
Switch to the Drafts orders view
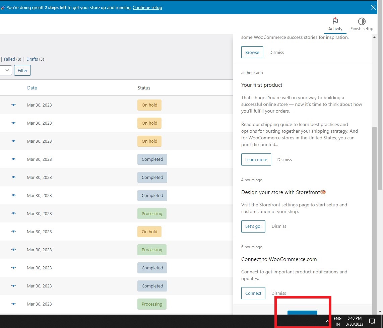coord(32,59)
